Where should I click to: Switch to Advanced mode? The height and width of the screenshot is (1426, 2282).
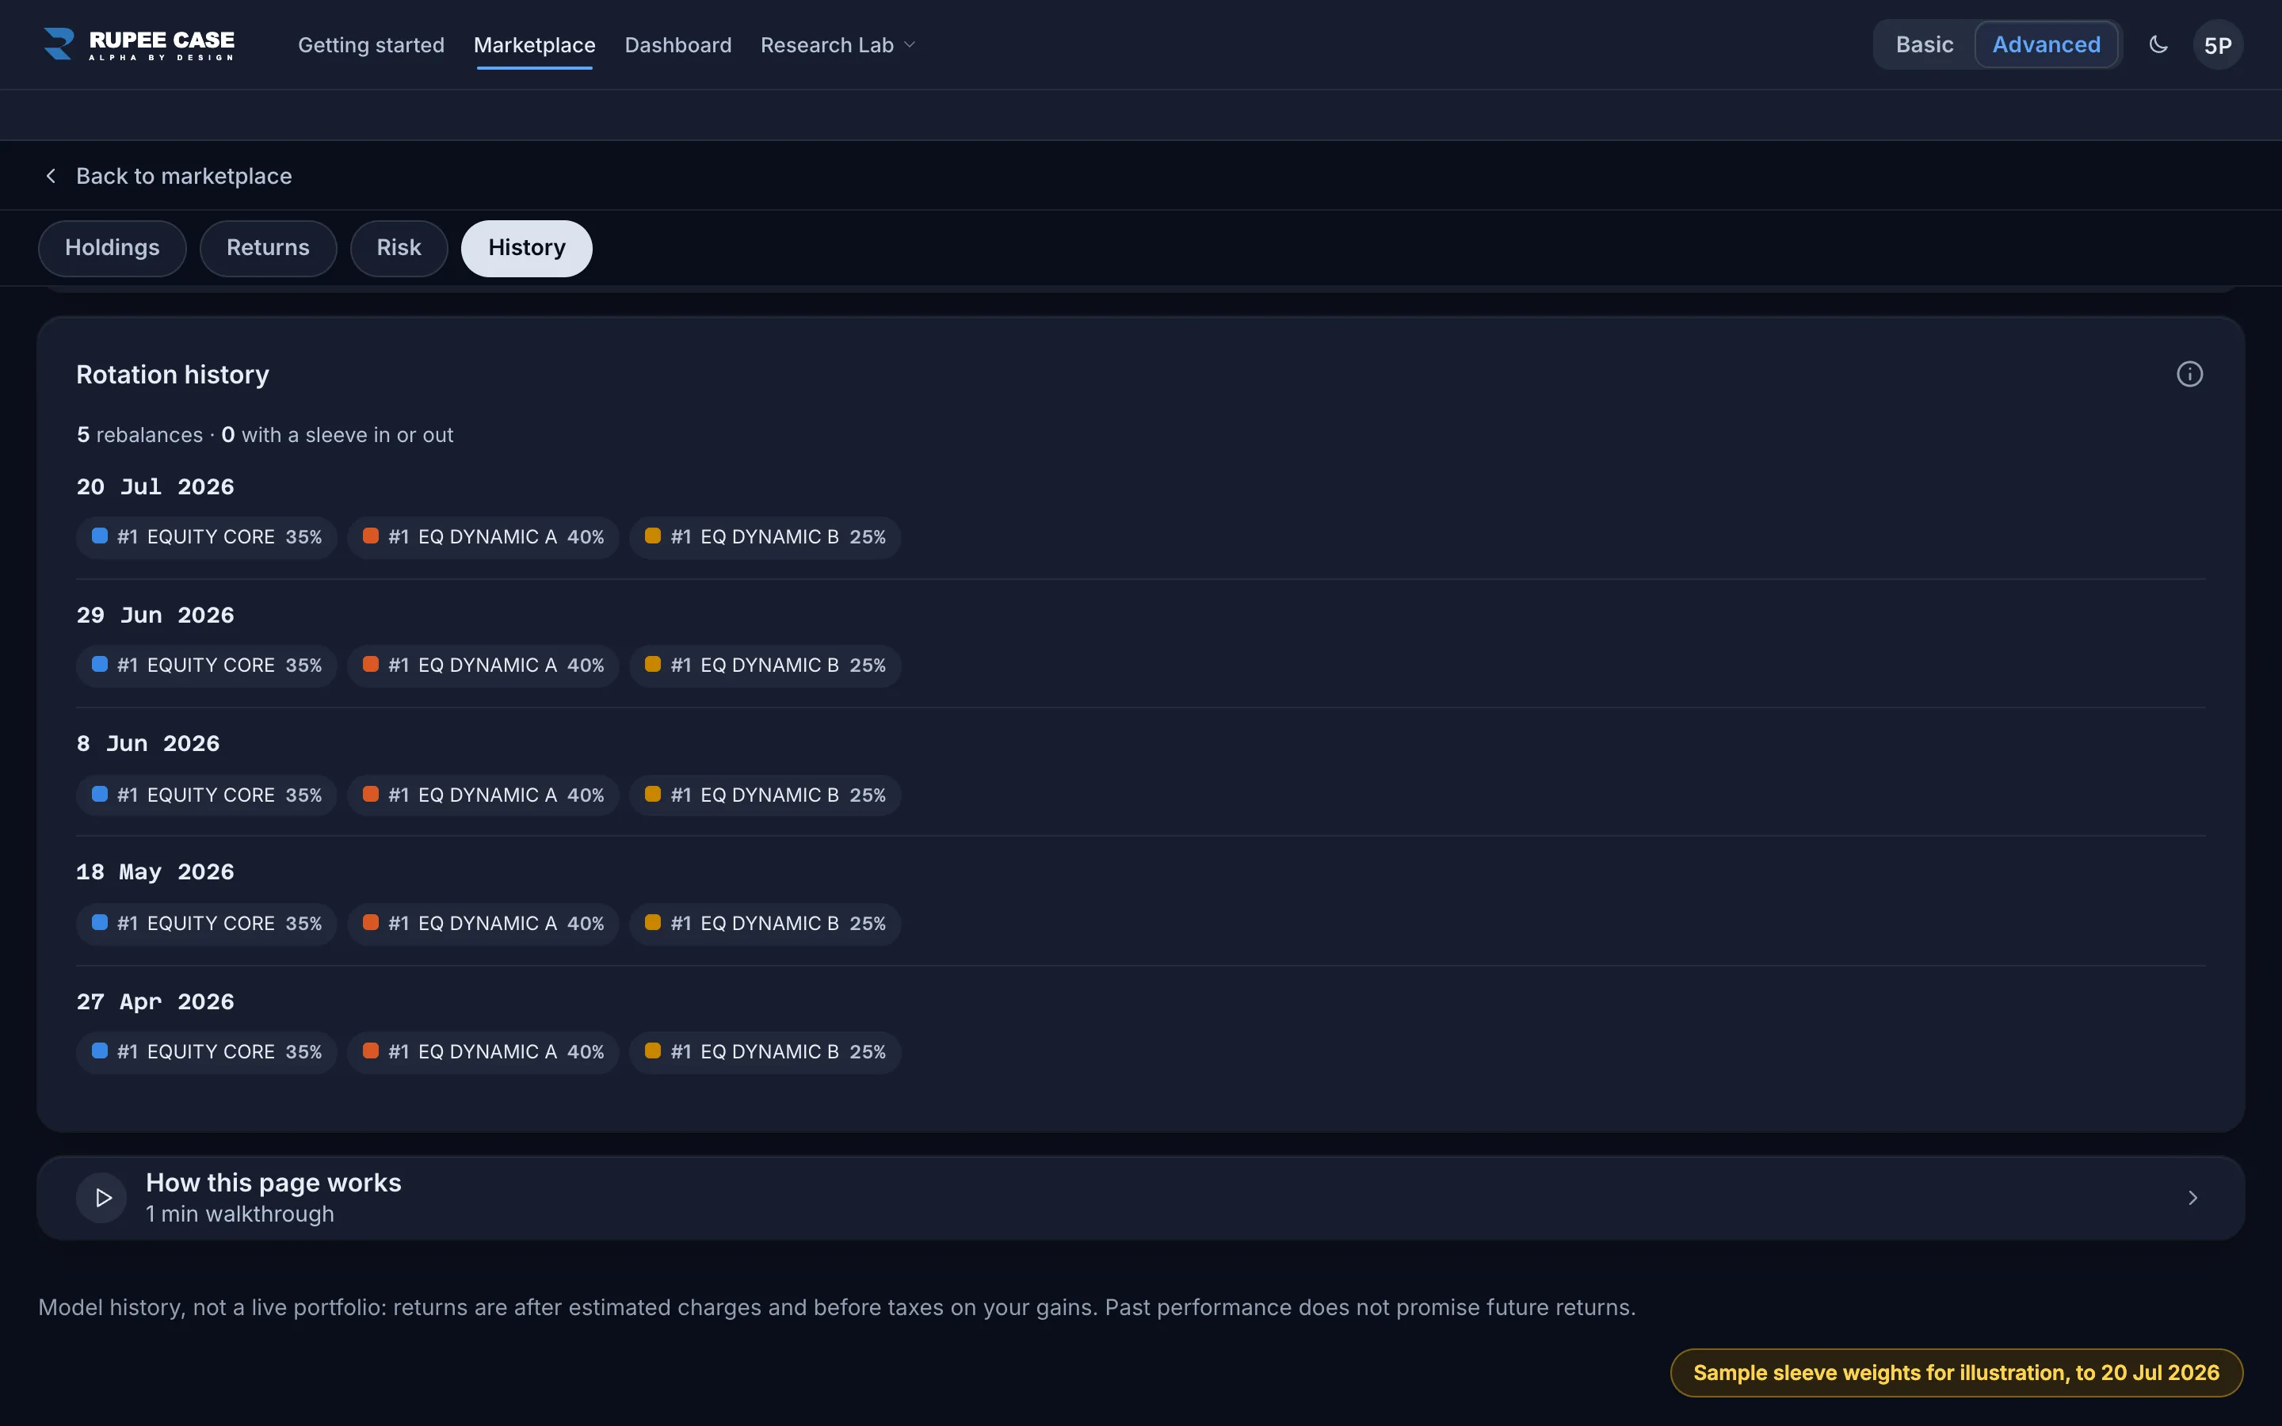point(2046,44)
